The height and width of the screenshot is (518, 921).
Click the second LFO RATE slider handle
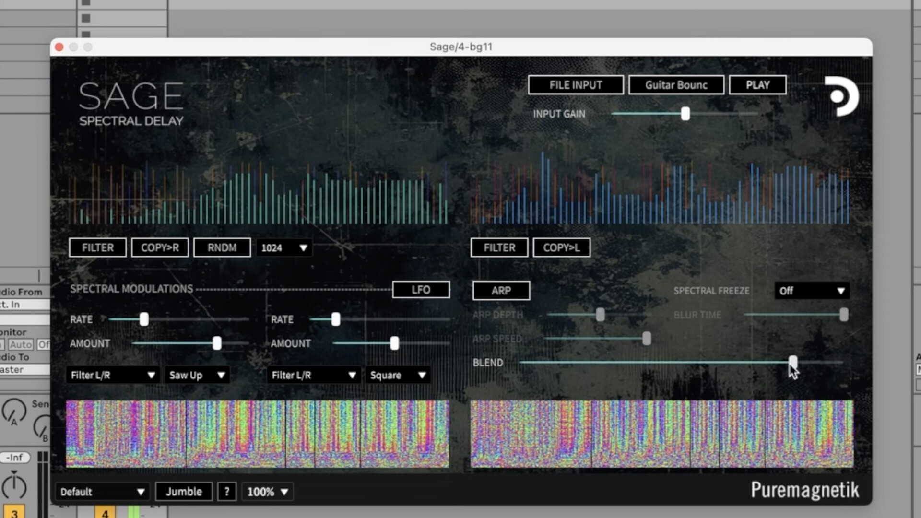pyautogui.click(x=336, y=319)
